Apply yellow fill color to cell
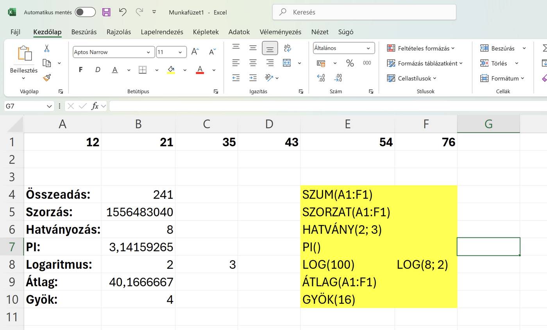The height and width of the screenshot is (330, 547). (x=171, y=70)
